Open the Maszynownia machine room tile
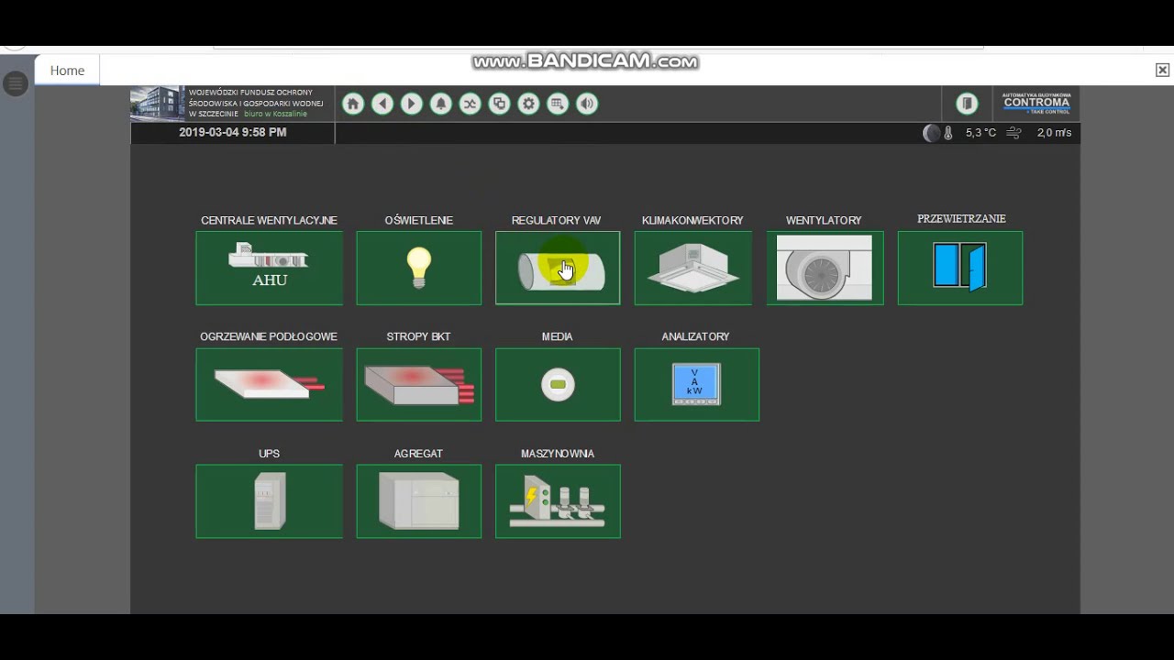 click(558, 501)
